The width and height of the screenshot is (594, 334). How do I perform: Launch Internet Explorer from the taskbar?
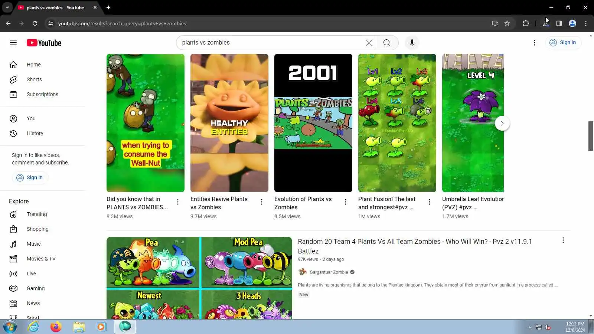click(x=33, y=327)
